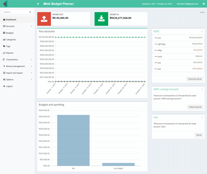Image resolution: width=207 pixels, height=174 pixels.
Task: Click the RS124,277,928.00 Money In value
Action: click(120, 18)
